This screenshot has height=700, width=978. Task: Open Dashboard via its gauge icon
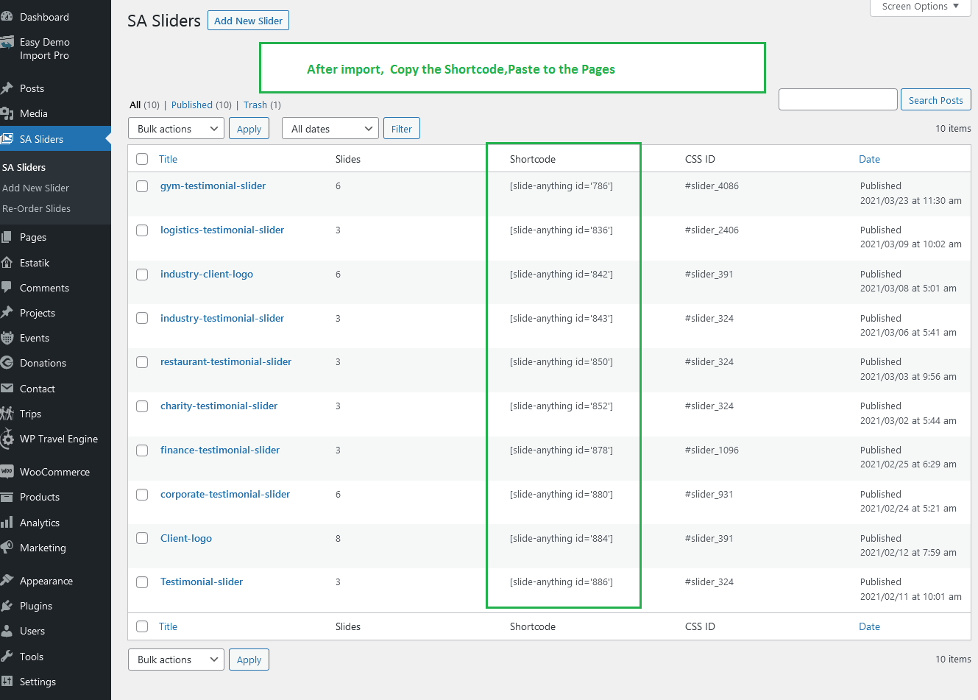7,17
